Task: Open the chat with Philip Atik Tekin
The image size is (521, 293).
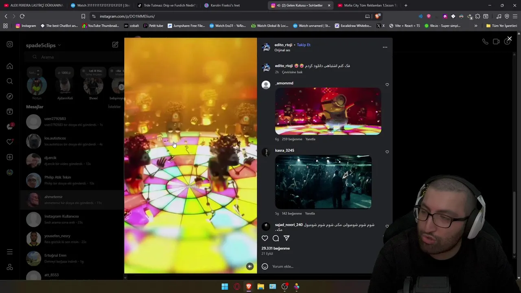Action: 72,180
